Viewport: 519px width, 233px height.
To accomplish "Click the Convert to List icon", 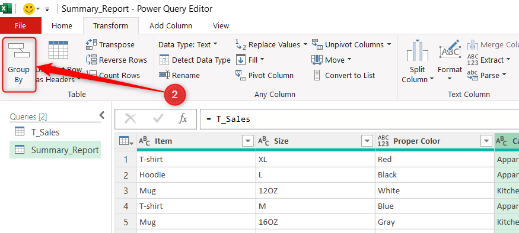I will (x=317, y=75).
